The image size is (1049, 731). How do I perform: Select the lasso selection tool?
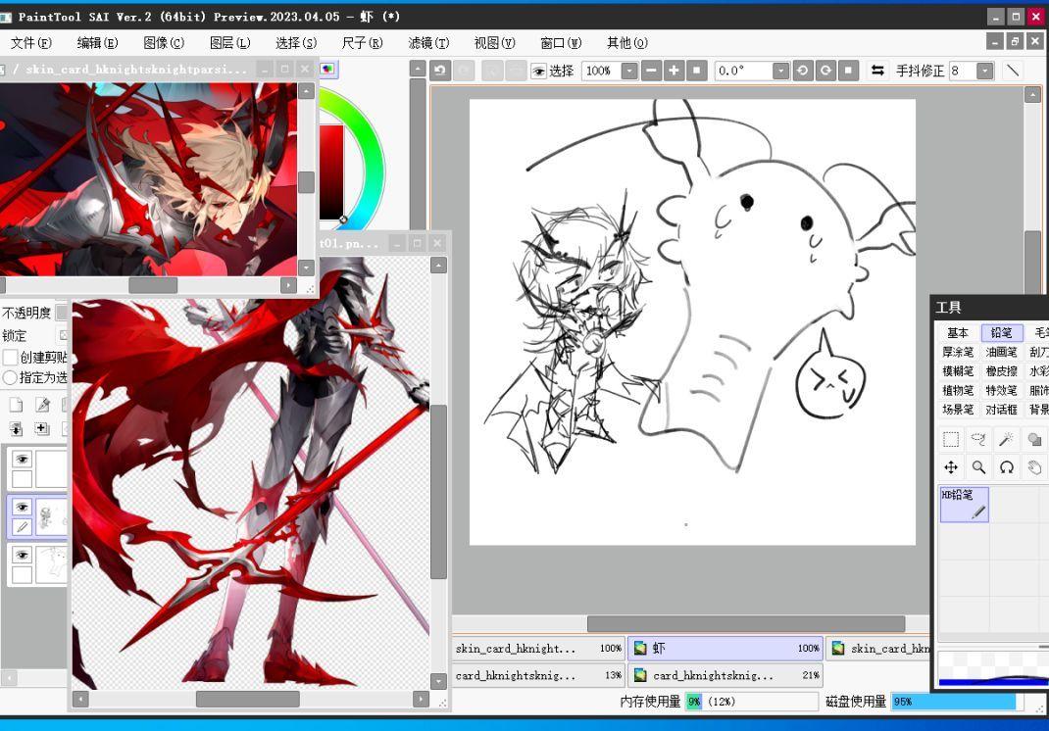pyautogui.click(x=978, y=439)
